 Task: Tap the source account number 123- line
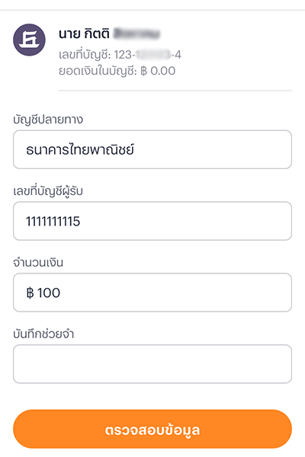(120, 55)
